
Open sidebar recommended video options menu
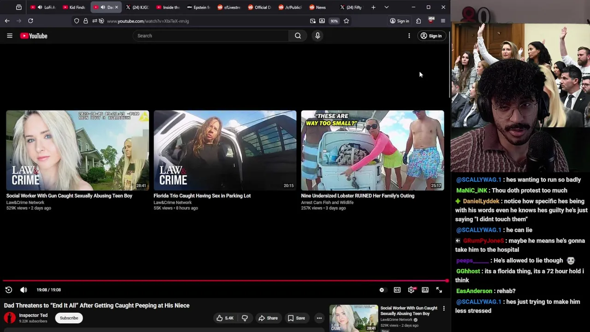tap(443, 308)
